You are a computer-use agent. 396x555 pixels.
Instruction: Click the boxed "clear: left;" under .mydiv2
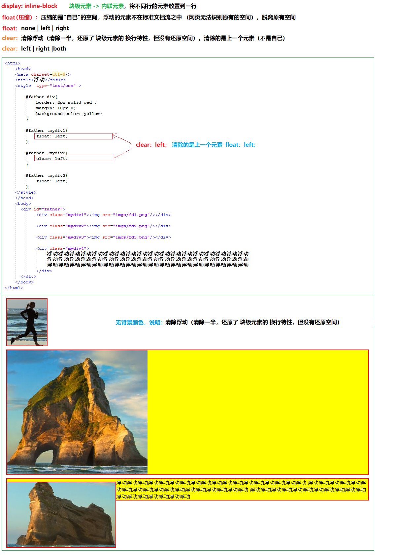coord(74,159)
